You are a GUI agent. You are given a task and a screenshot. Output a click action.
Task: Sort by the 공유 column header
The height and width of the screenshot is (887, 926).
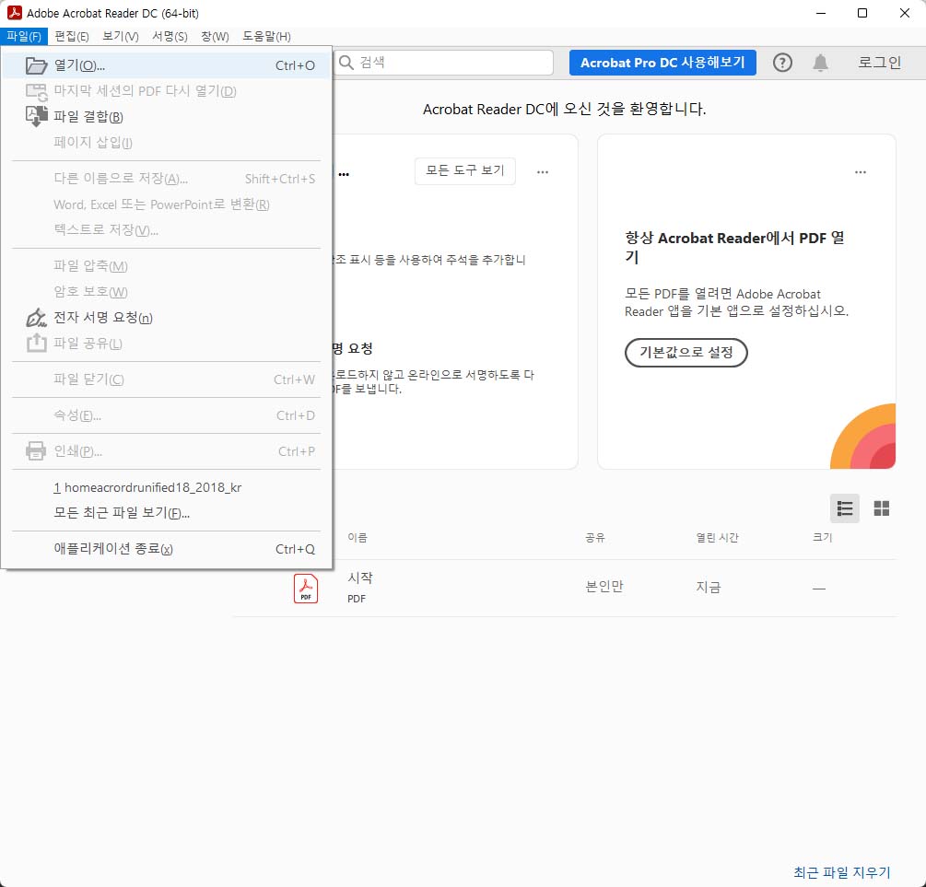pos(594,537)
